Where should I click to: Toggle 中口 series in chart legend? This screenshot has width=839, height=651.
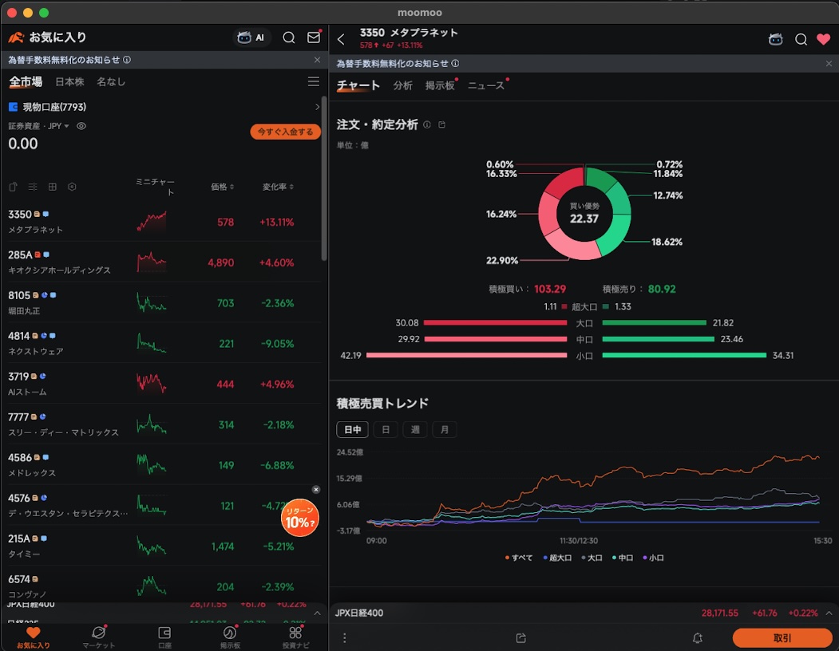pos(623,558)
